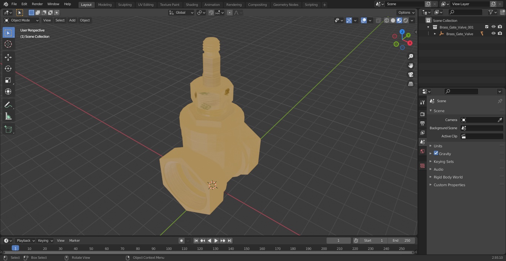Hide the Brass_Gate_Valve object via eye icon

[493, 34]
